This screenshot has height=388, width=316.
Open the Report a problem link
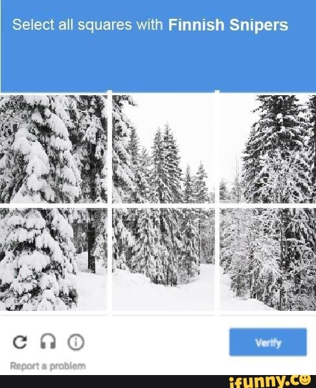coord(48,366)
